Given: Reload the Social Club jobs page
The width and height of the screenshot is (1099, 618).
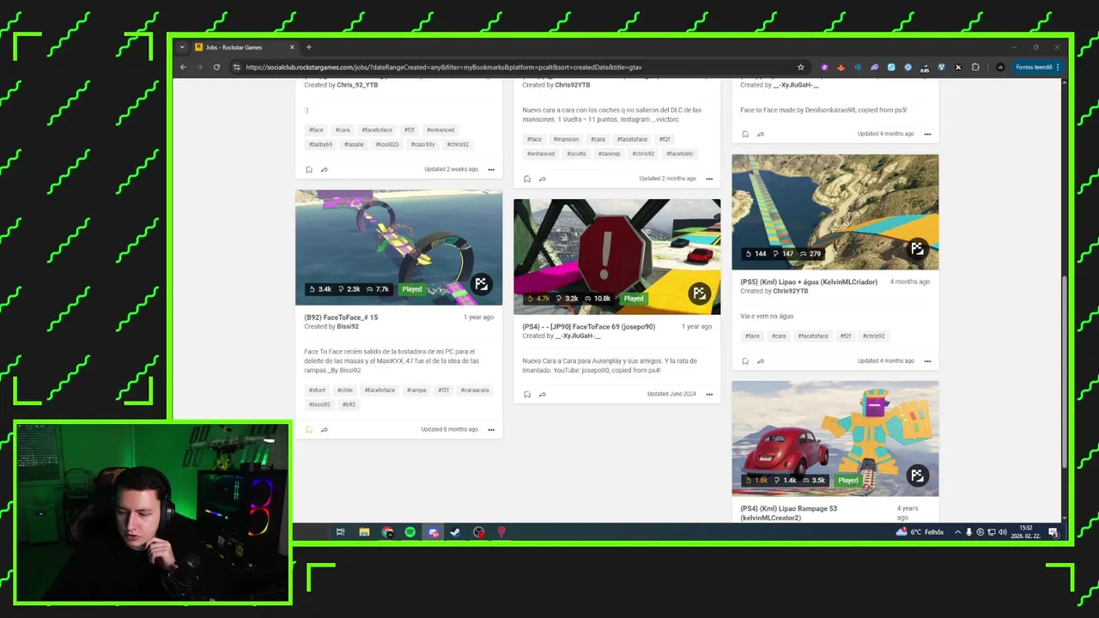Looking at the screenshot, I should pos(216,67).
